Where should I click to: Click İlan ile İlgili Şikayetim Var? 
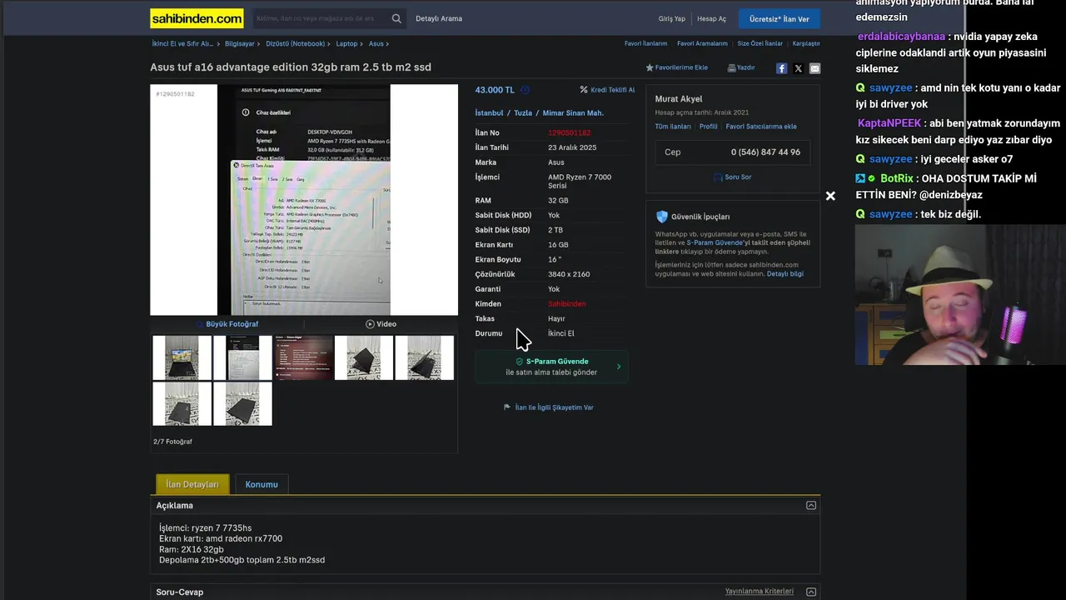click(x=554, y=407)
